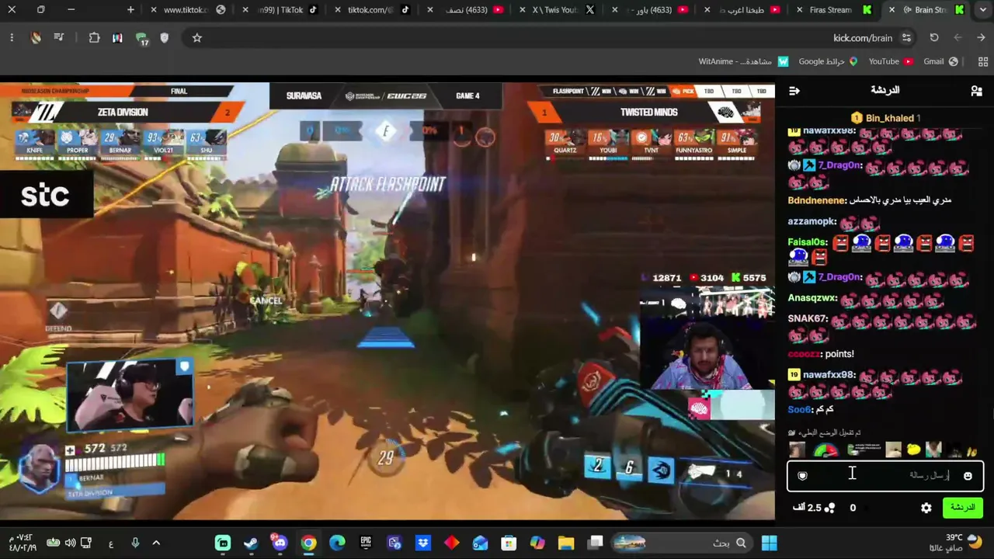
Task: Open the YouTube bookmark
Action: pos(891,61)
